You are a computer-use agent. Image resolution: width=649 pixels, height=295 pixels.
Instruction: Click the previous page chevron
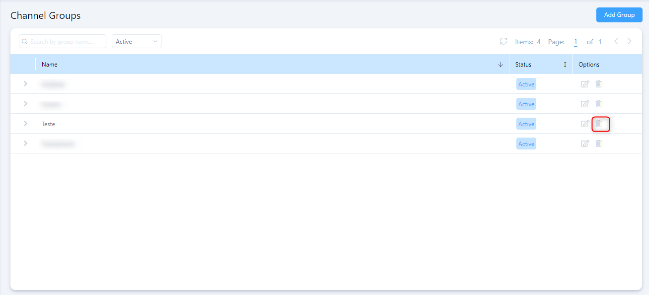[x=616, y=41]
